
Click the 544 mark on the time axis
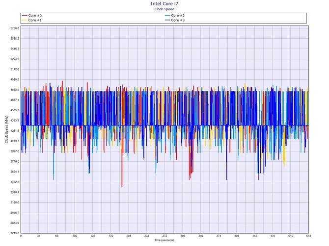(x=308, y=236)
